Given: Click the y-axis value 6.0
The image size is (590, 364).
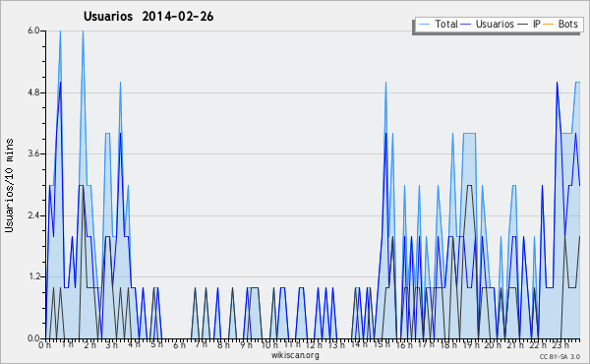Looking at the screenshot, I should point(33,30).
